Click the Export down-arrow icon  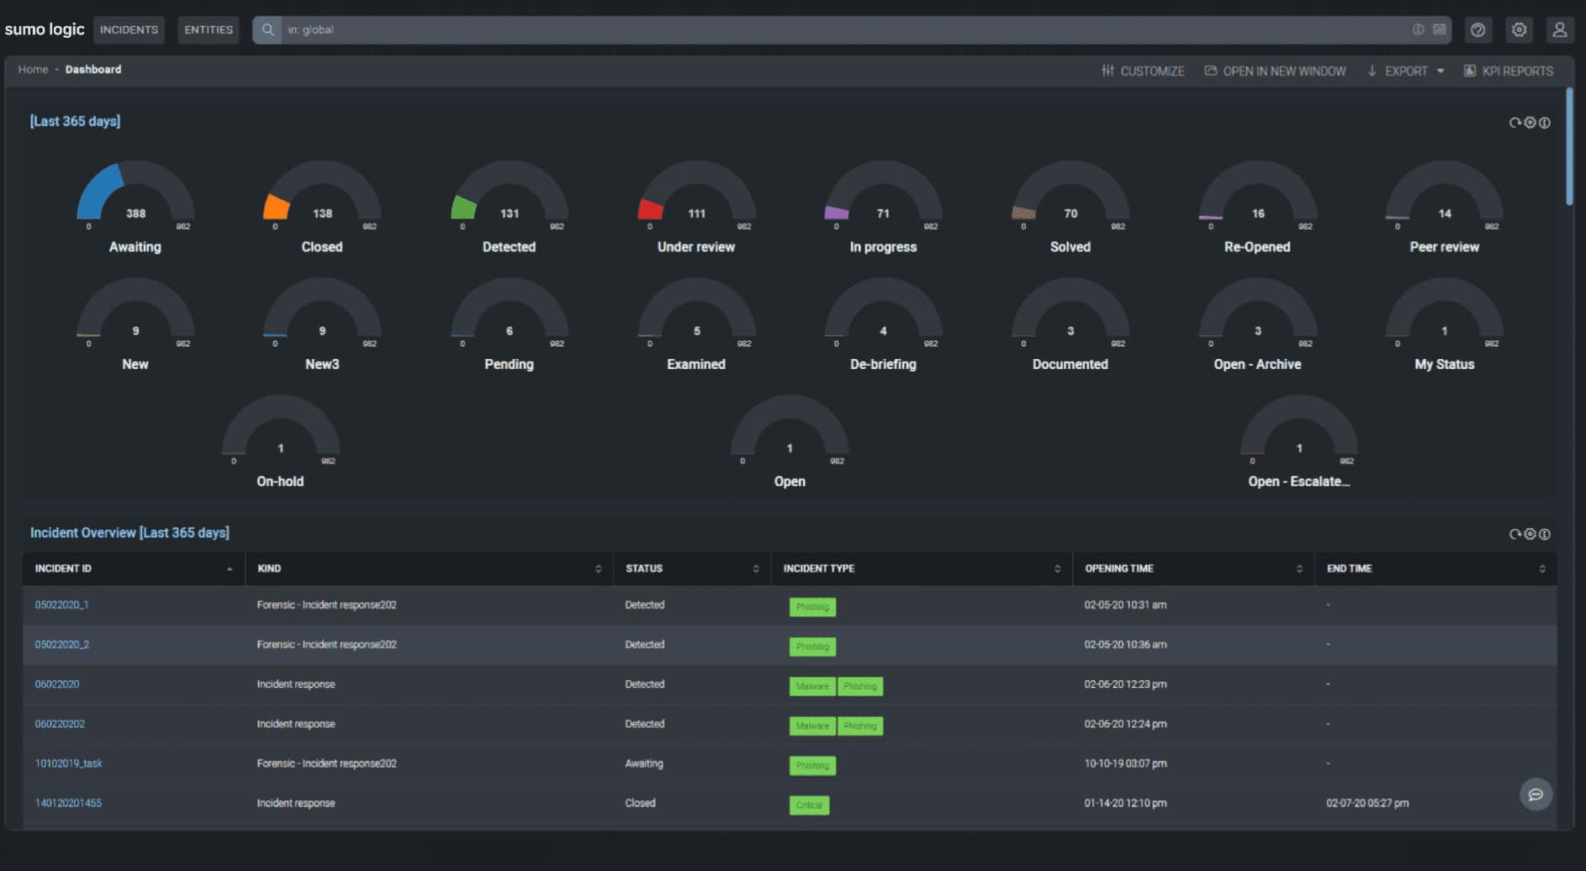pos(1372,71)
